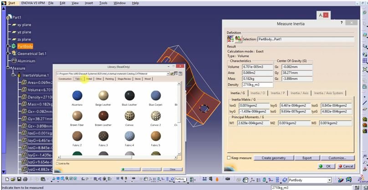Image resolution: width=368 pixels, height=190 pixels.
Task: Select the Mass=0.182kg tree item
Action: (x=40, y=104)
